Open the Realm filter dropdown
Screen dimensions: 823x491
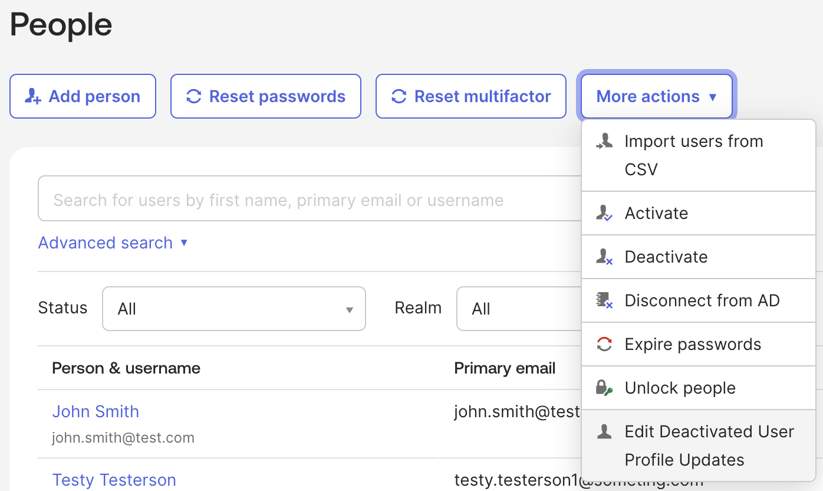click(519, 309)
